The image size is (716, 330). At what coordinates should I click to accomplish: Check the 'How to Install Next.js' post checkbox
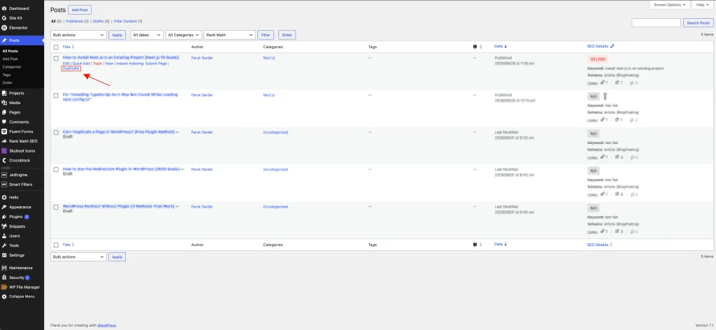pos(56,58)
